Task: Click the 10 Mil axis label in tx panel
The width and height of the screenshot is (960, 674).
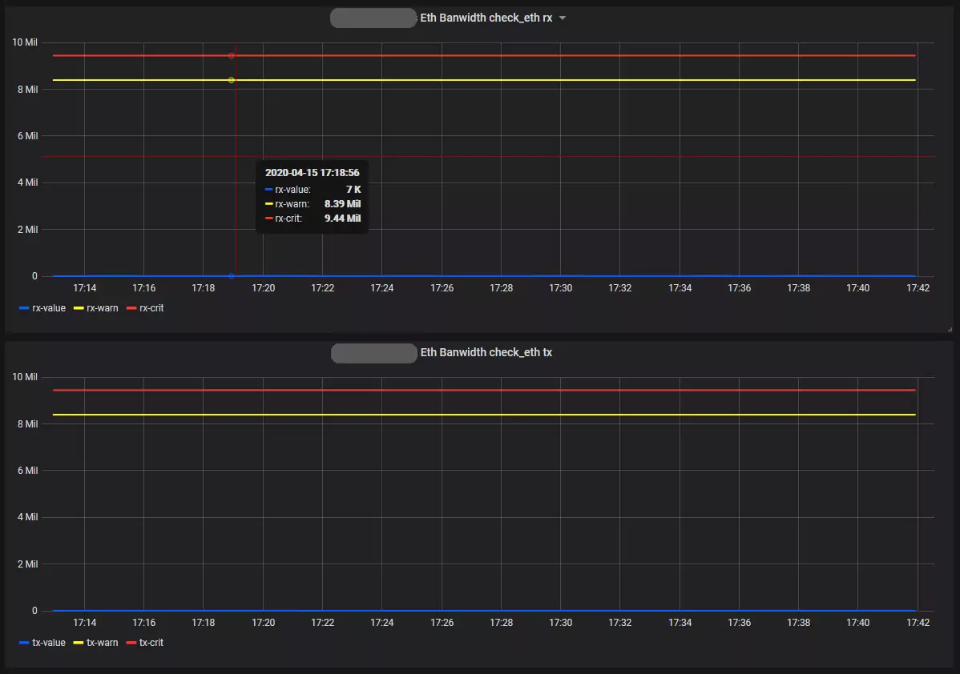Action: click(25, 377)
